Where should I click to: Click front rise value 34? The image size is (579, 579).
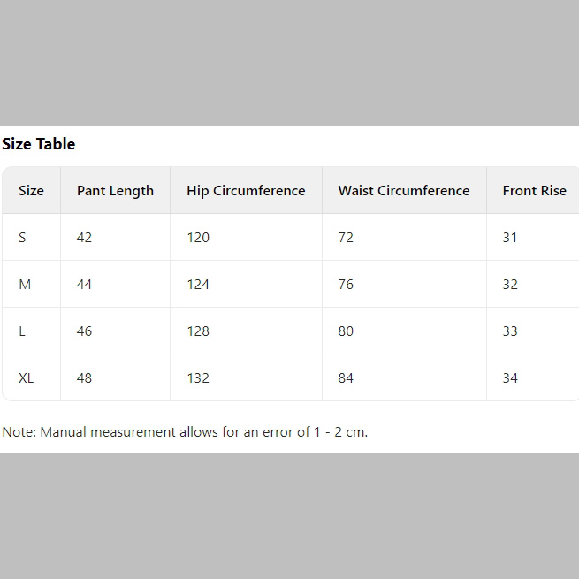510,378
